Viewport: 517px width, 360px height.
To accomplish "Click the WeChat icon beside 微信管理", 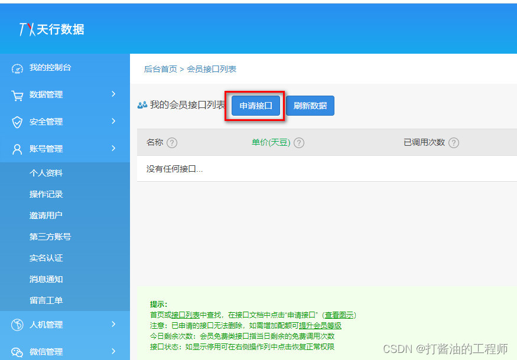I will (17, 352).
